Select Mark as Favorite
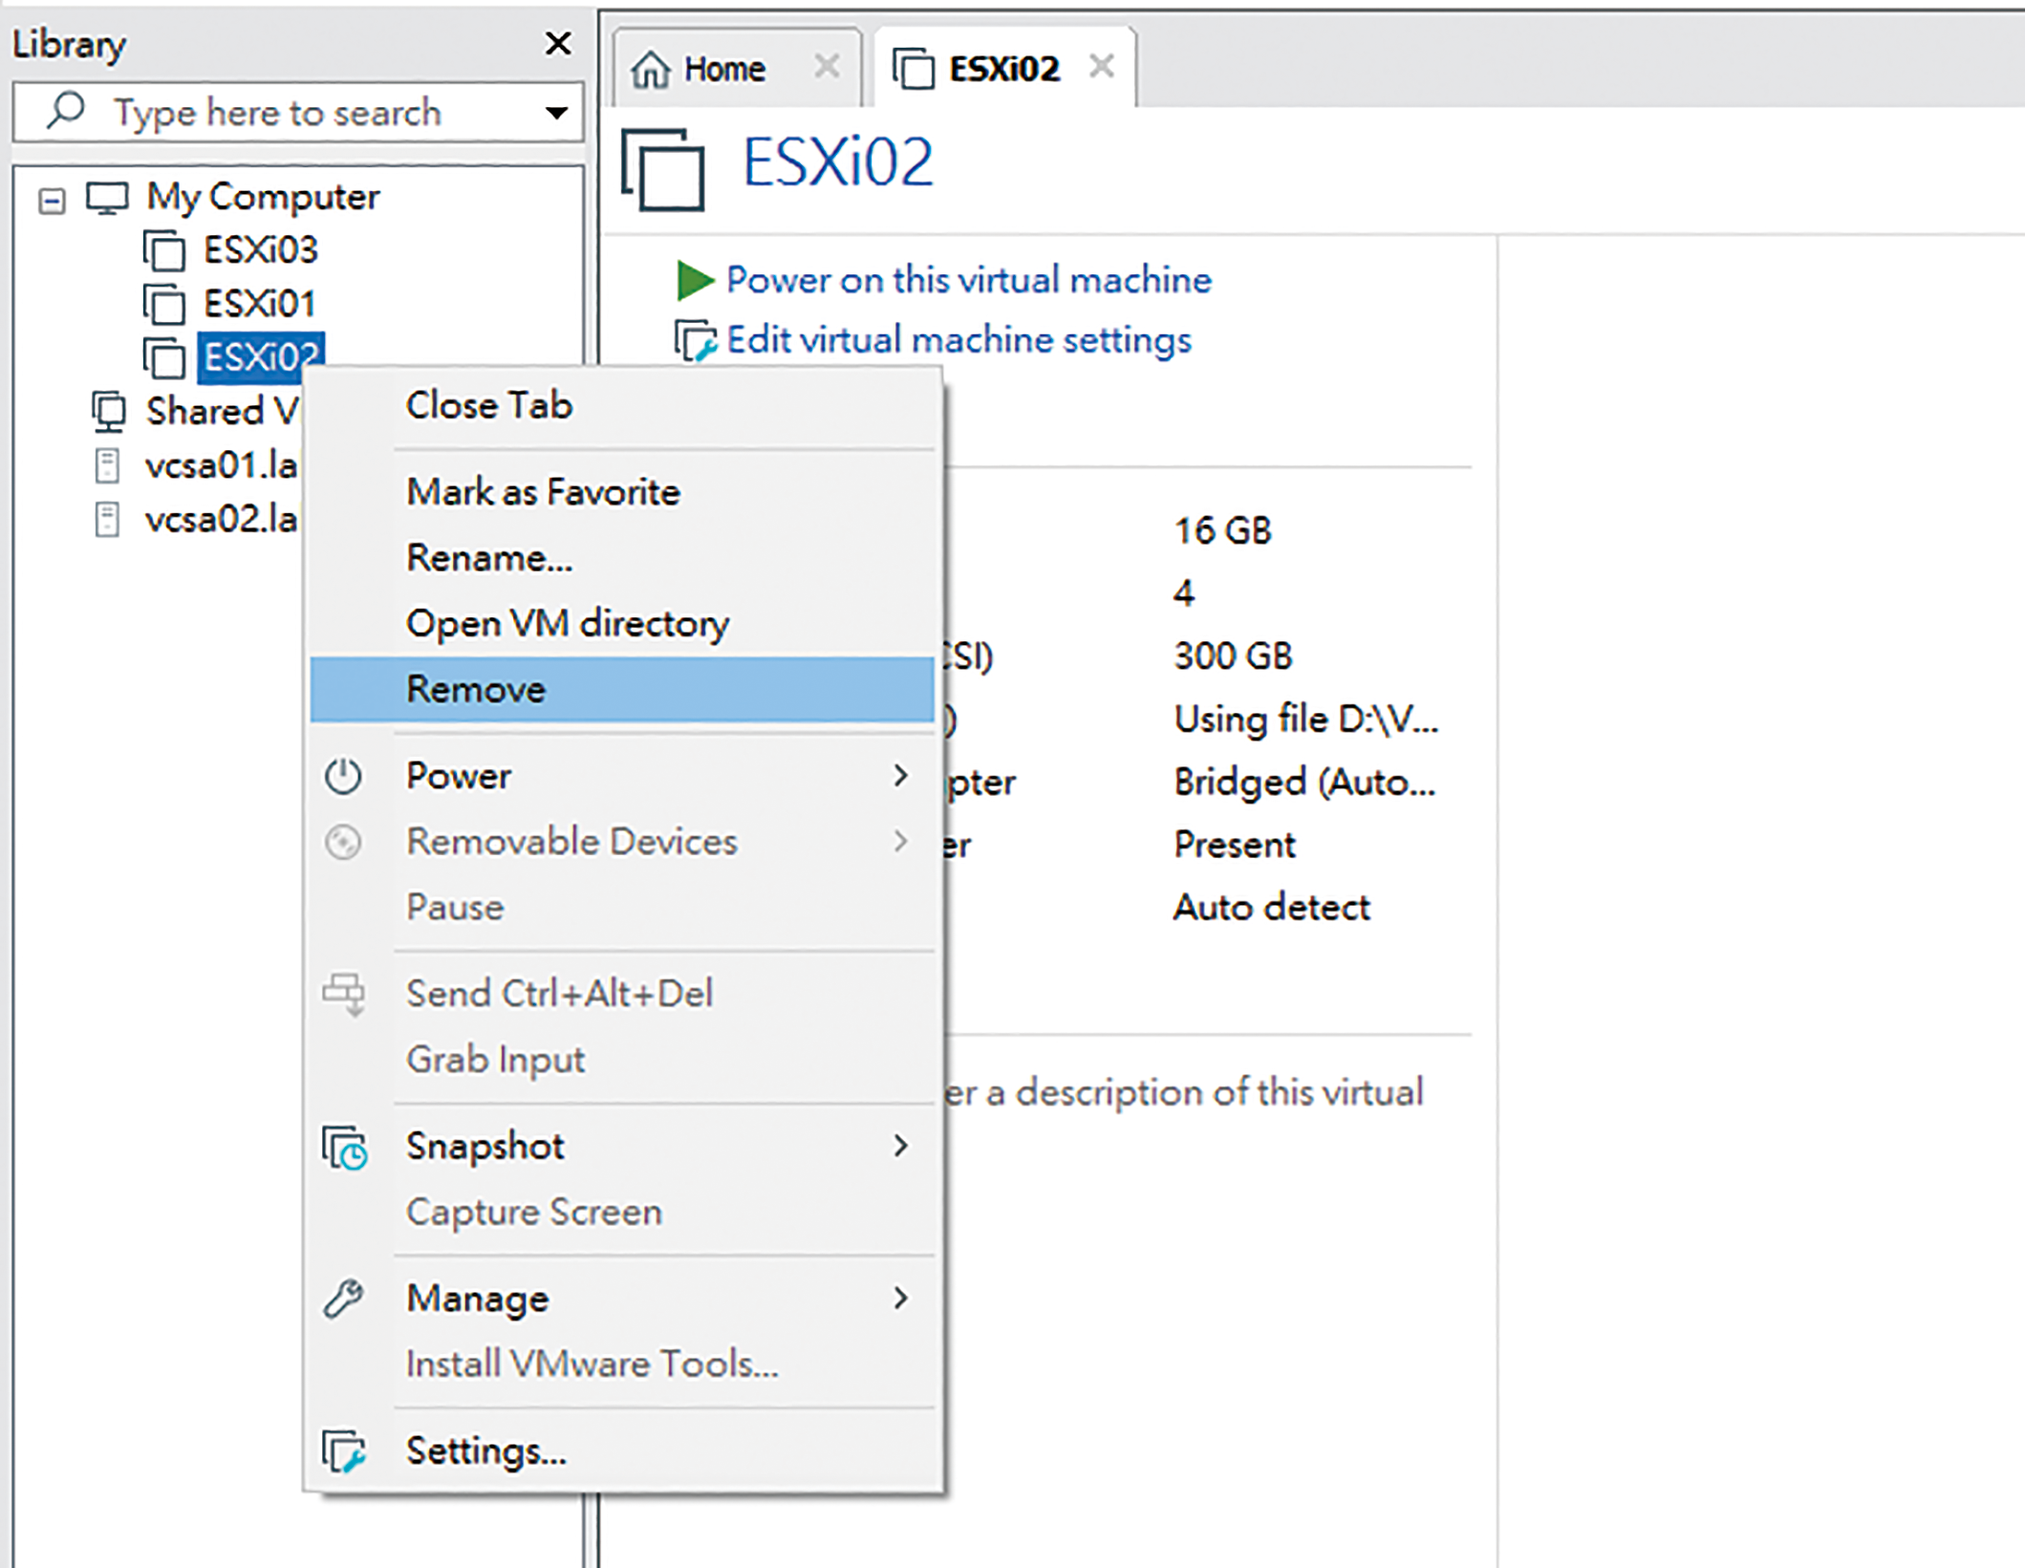Viewport: 2025px width, 1568px height. coord(622,492)
